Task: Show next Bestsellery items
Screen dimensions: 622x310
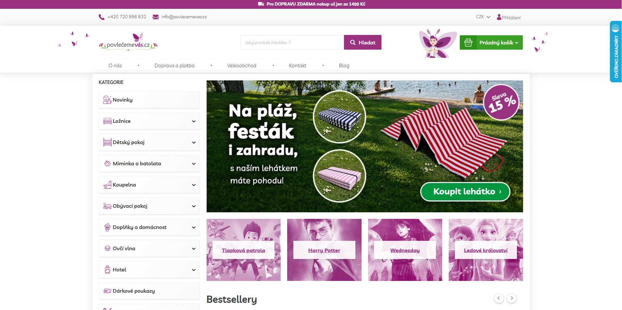Action: coord(512,298)
